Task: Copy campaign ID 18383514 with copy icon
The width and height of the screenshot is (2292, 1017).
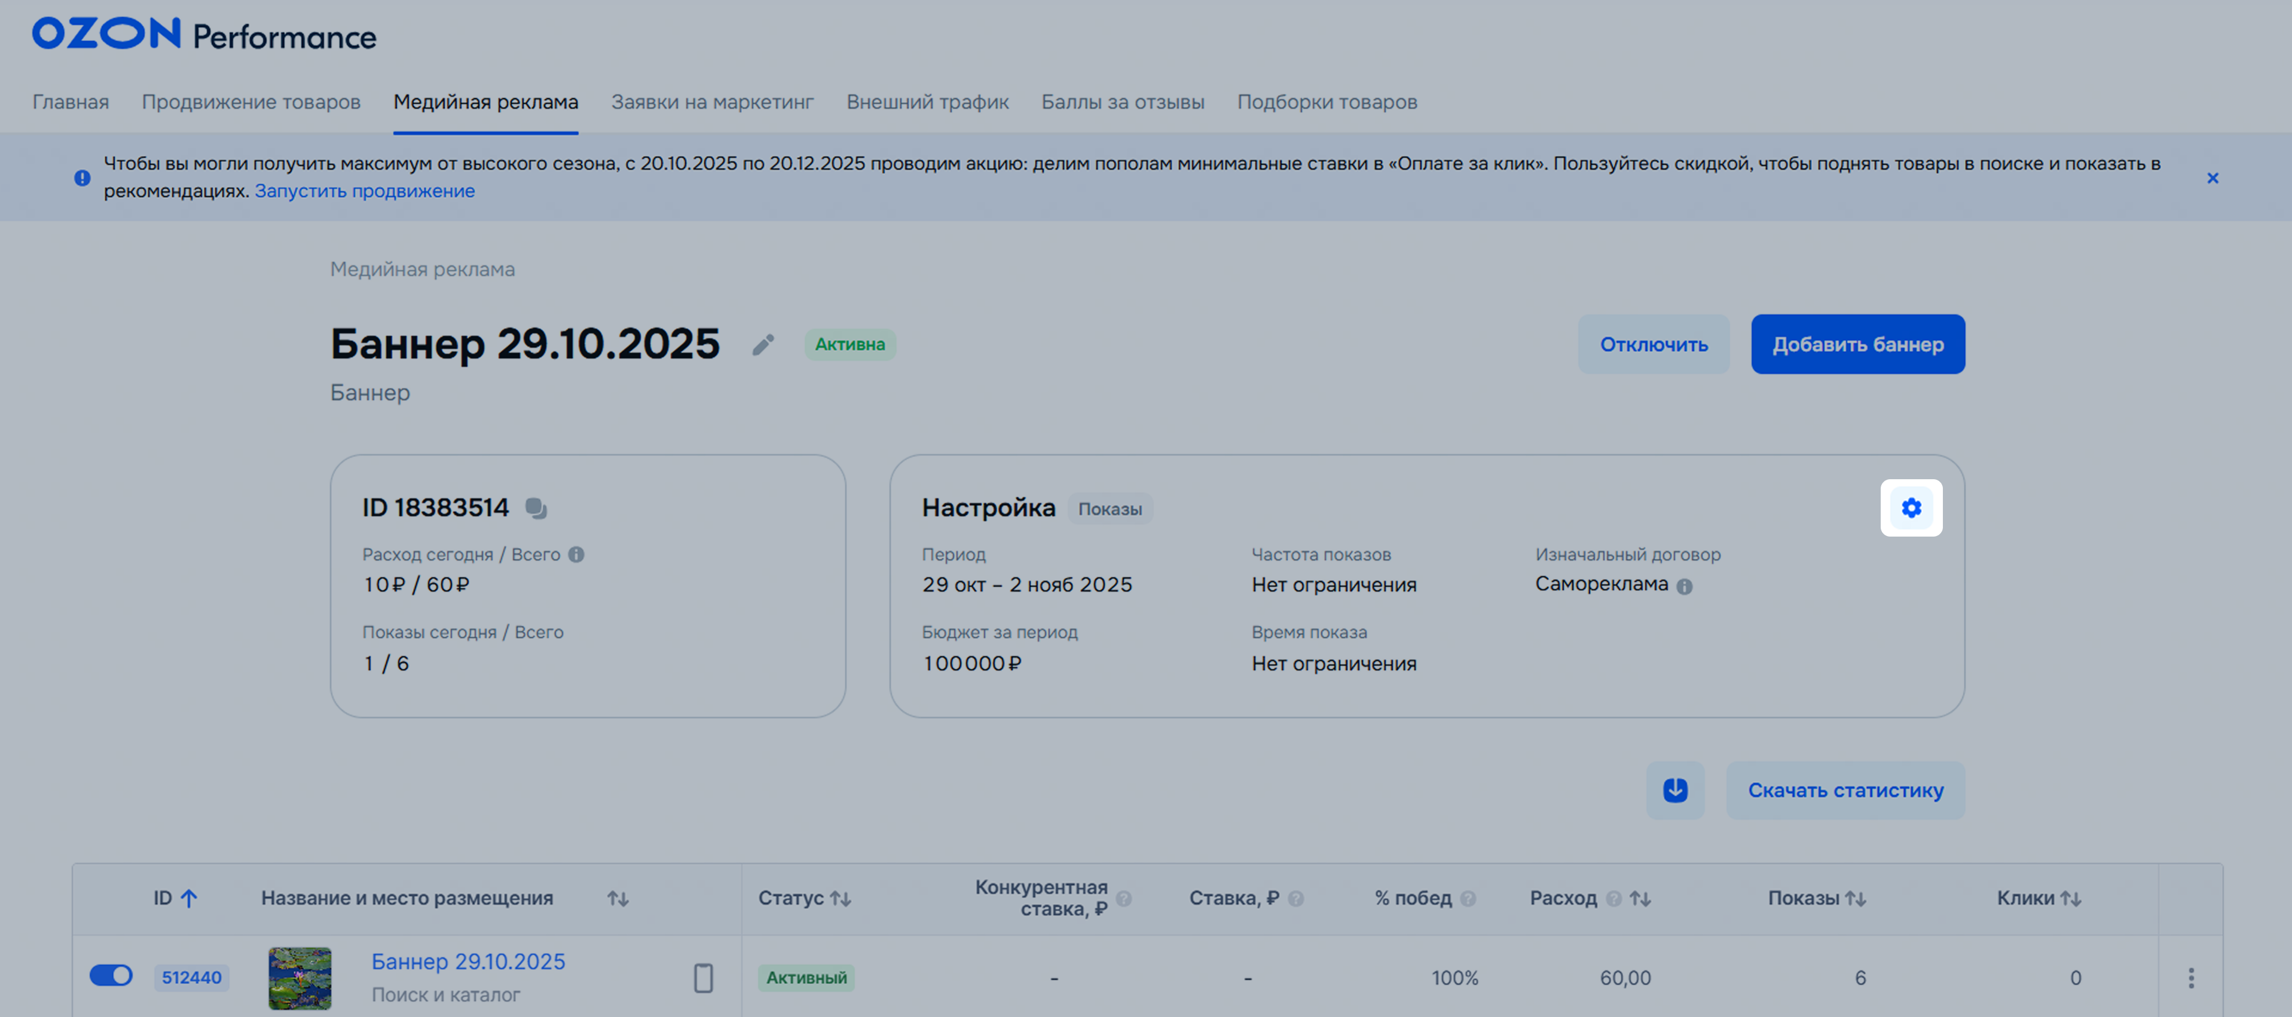Action: click(x=536, y=508)
